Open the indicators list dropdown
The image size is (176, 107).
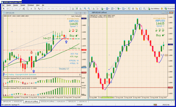(103, 8)
